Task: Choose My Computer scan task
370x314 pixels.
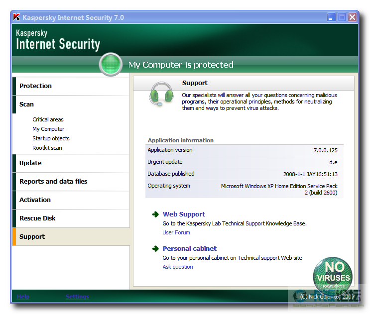Action: point(48,129)
